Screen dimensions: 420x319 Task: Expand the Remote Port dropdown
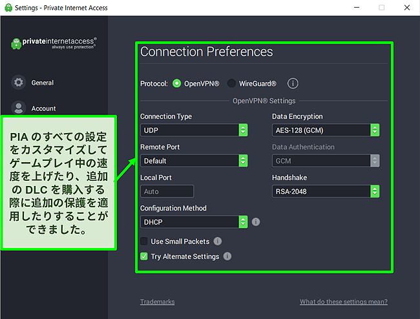click(x=194, y=161)
